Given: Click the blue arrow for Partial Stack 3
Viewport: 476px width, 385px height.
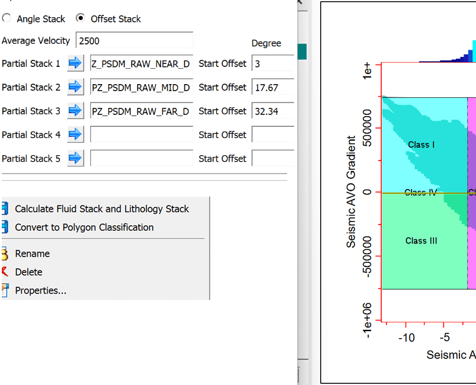Looking at the screenshot, I should [x=75, y=111].
